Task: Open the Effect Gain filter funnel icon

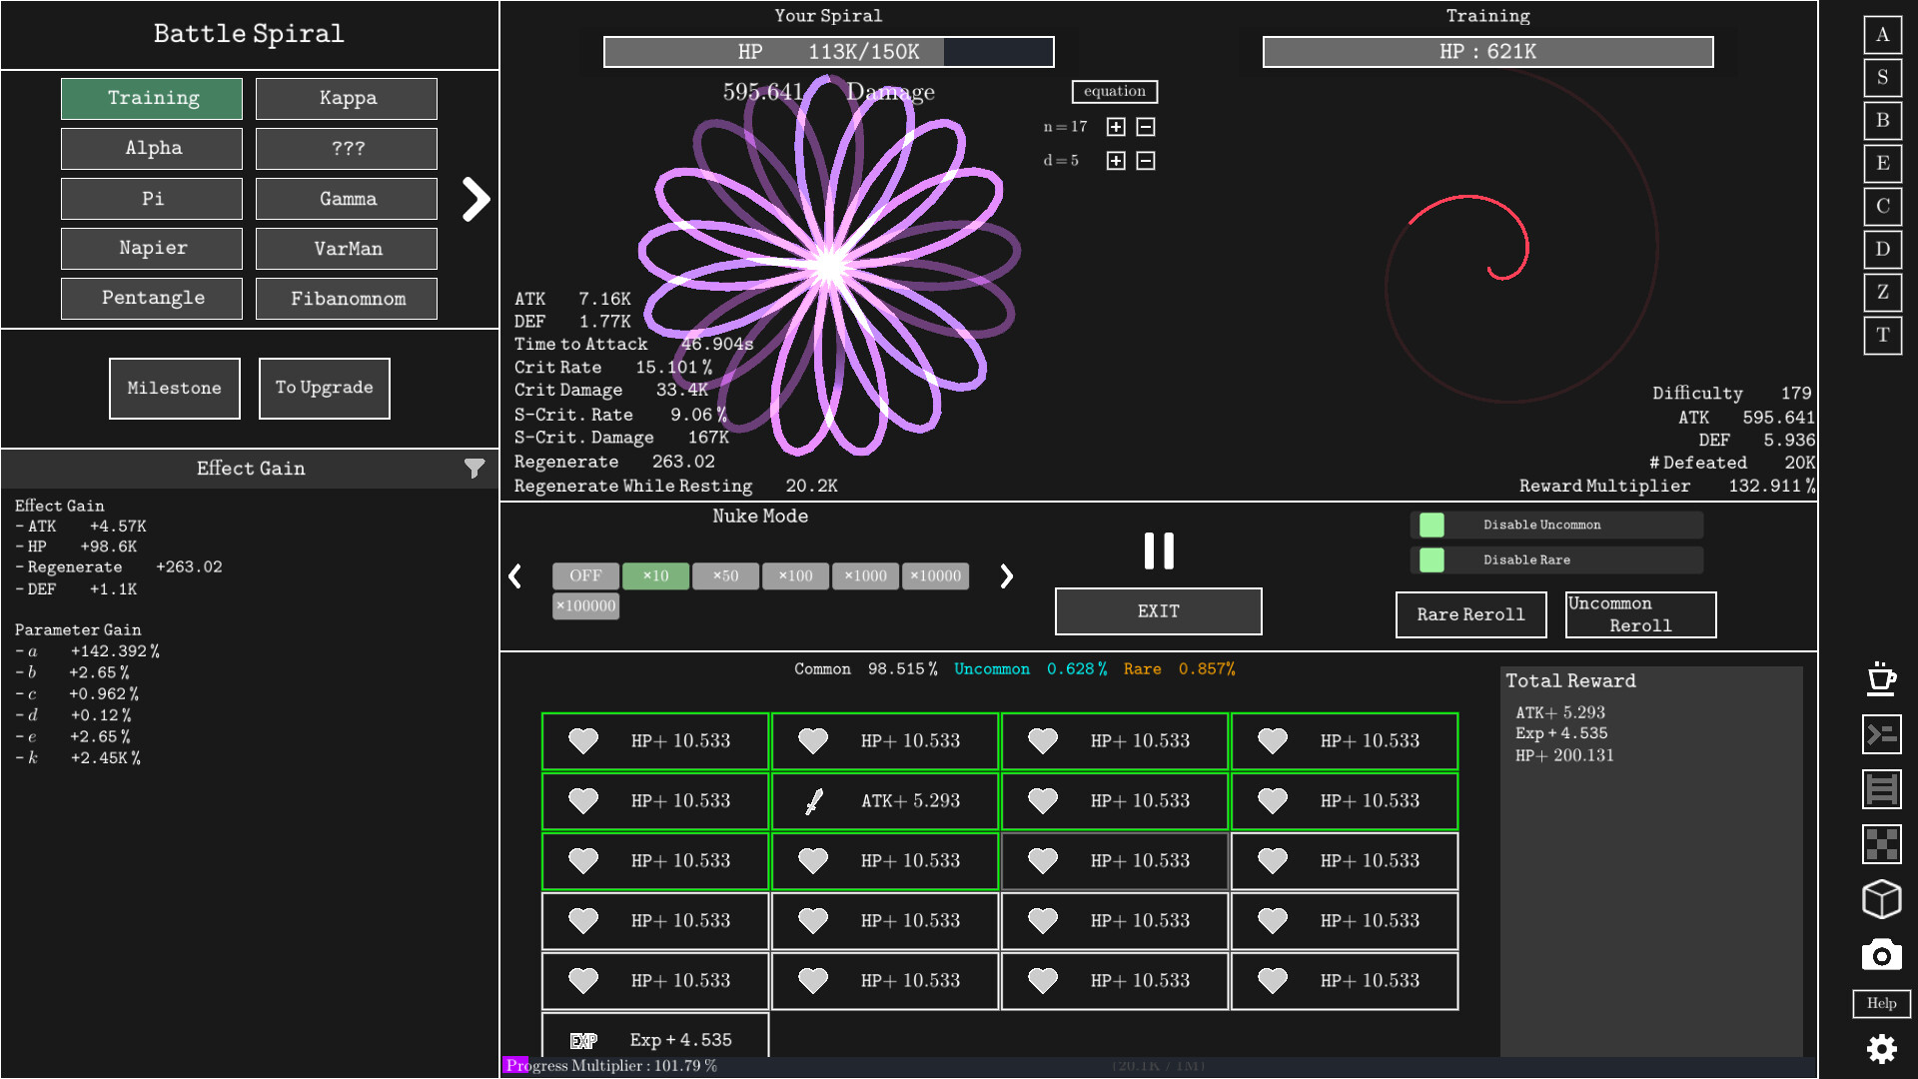Action: [x=475, y=468]
